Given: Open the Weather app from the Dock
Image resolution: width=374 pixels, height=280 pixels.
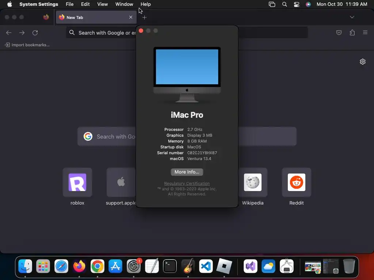Looking at the screenshot, I should (268, 266).
